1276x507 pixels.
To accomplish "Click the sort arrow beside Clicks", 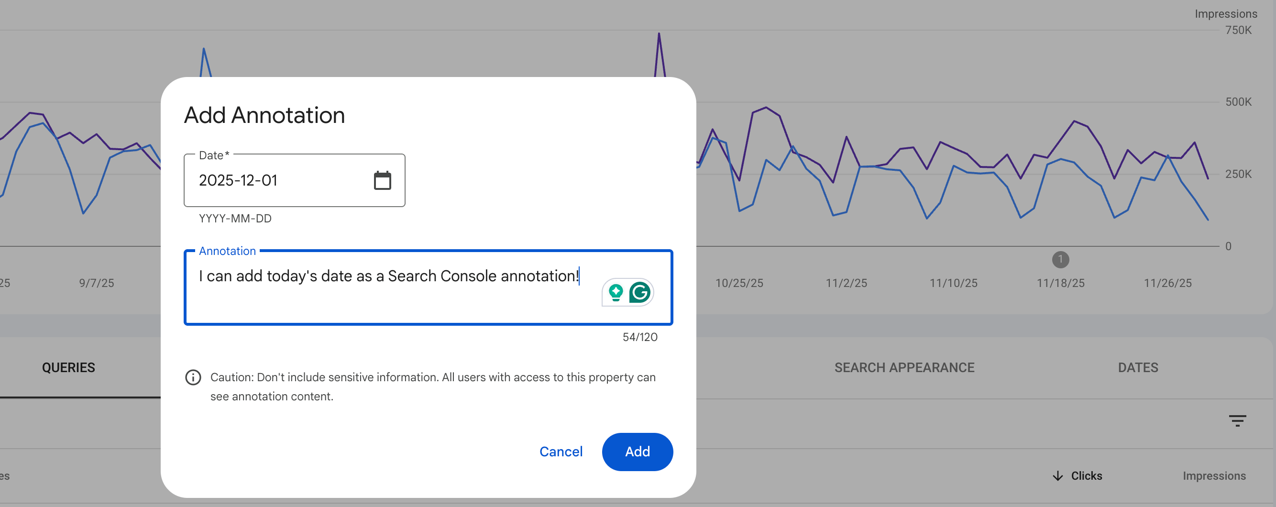I will 1057,476.
